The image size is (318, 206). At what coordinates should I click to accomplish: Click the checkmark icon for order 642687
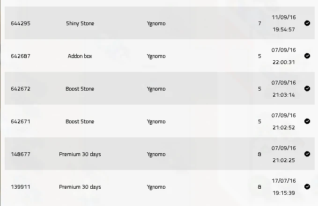click(x=307, y=56)
